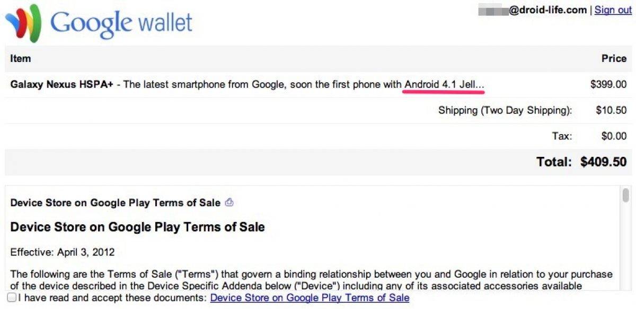636x309 pixels.
Task: Click the underlined 'Android 4.1 Jell...' text
Action: [x=444, y=84]
